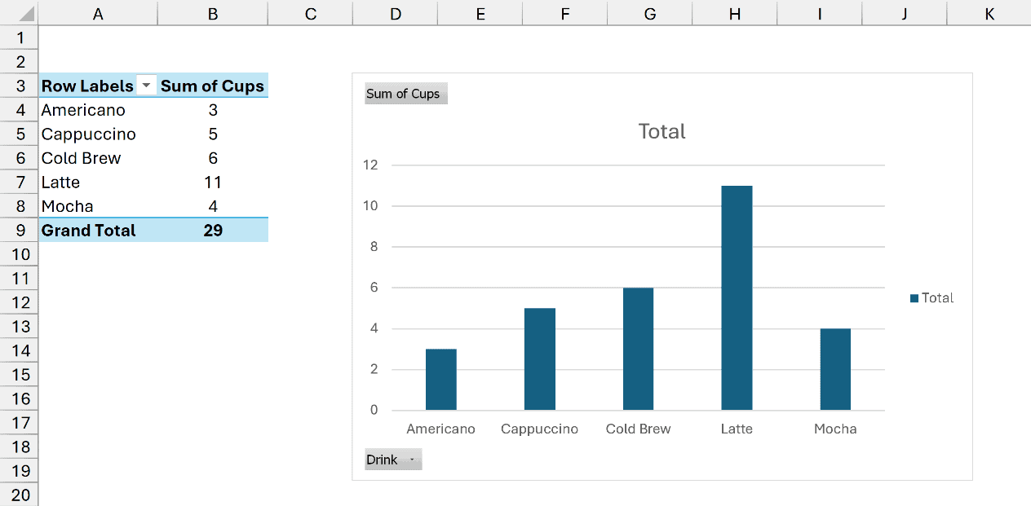Click the Total legend entry

coord(931,298)
